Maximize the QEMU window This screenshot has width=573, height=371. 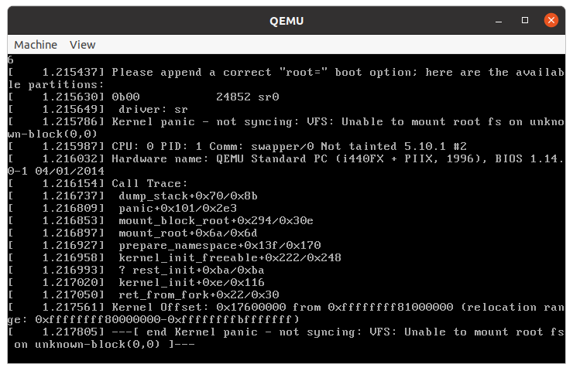(525, 20)
